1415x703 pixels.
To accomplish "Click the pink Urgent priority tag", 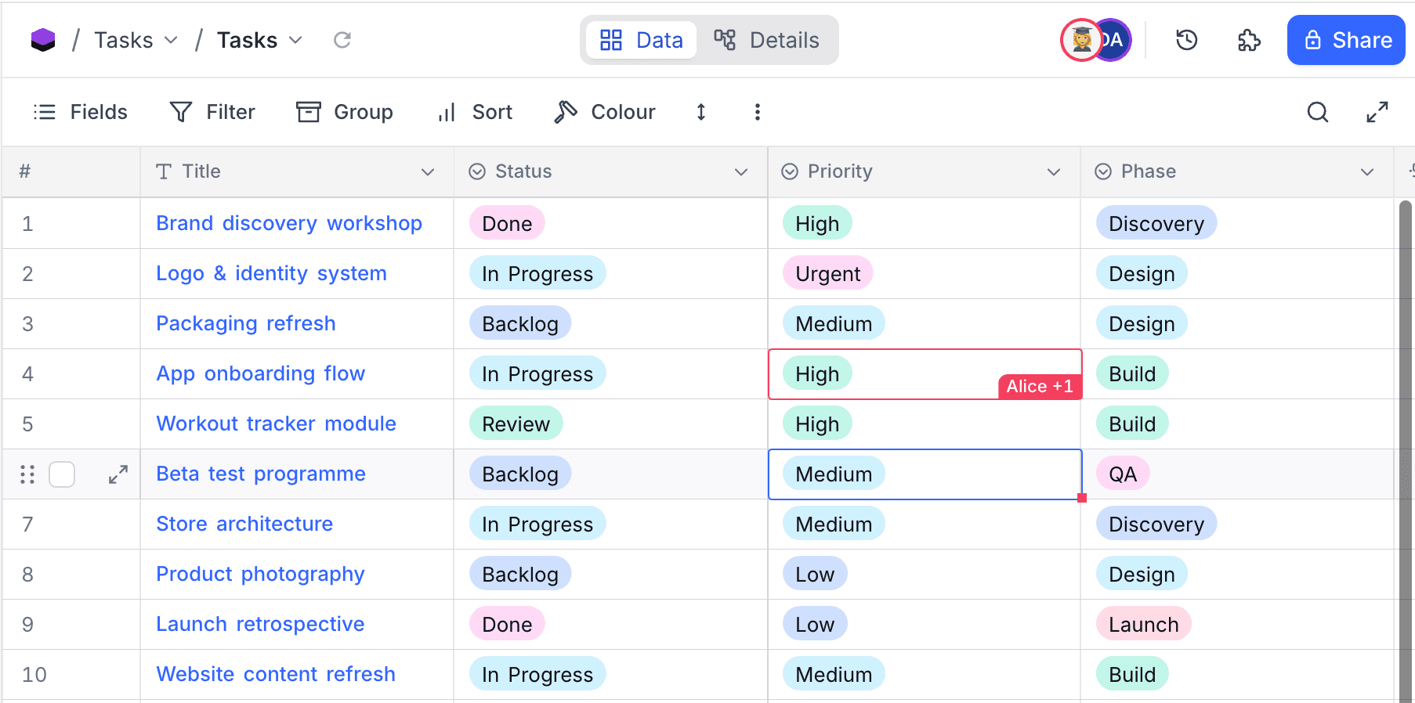I will 827,273.
